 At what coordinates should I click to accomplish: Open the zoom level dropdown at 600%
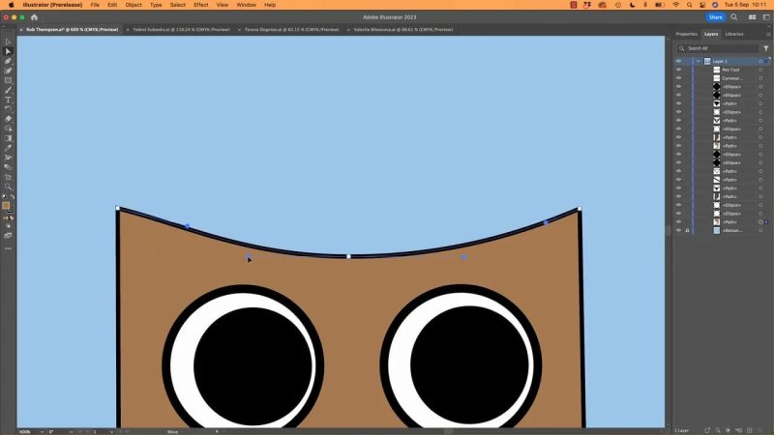[42, 431]
